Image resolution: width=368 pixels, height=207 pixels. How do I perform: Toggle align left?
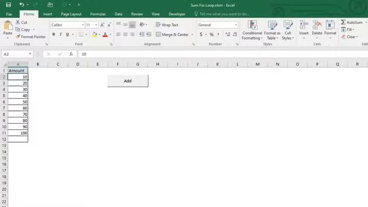point(118,34)
